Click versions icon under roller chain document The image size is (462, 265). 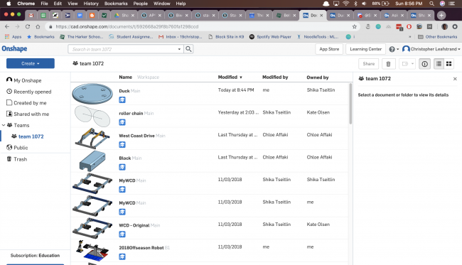click(122, 122)
